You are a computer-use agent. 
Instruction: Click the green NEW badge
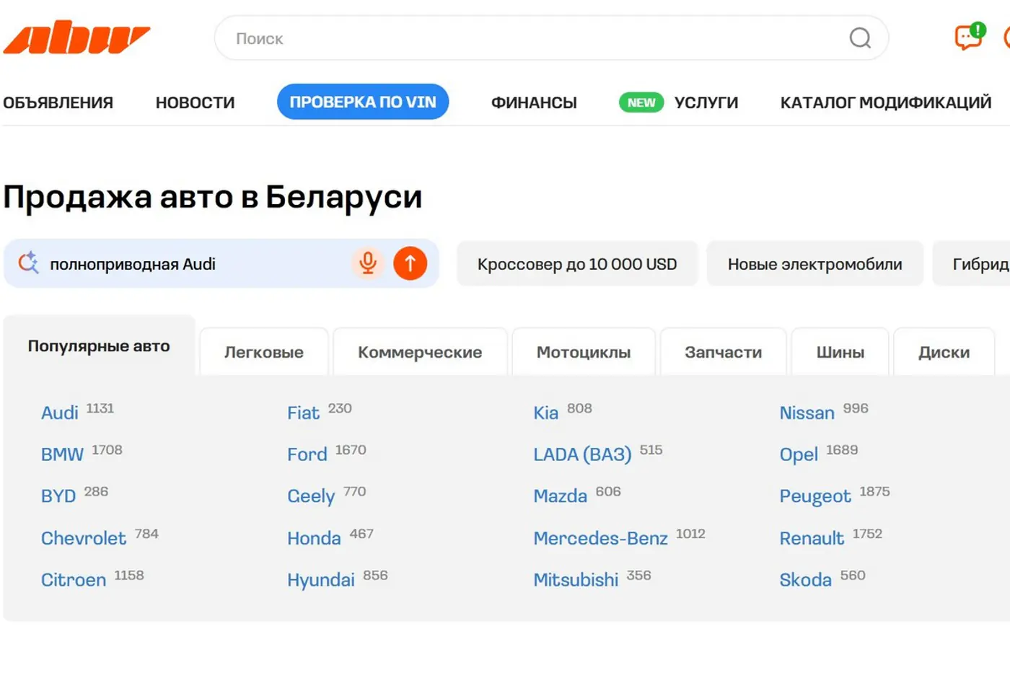click(641, 102)
